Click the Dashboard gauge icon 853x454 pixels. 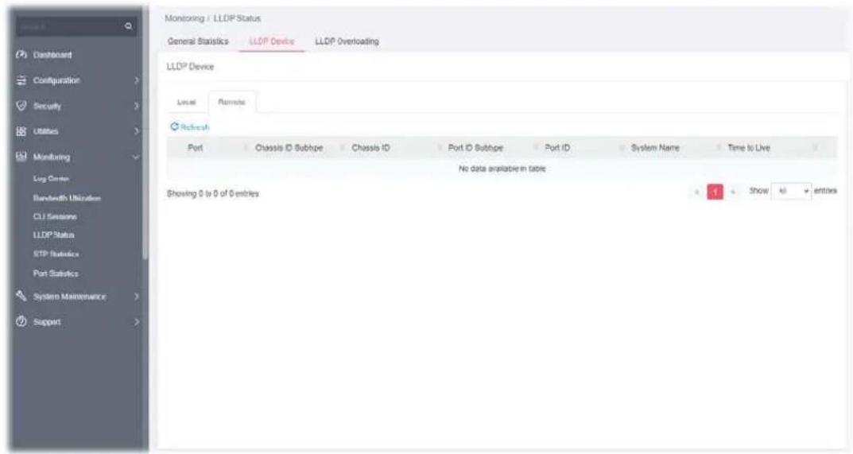click(21, 55)
